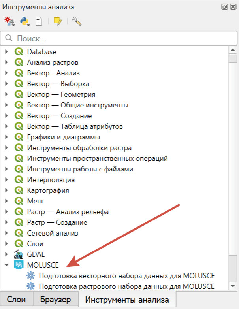
Task: Select the Вектор — Геометрия tree item
Action: (x=61, y=94)
